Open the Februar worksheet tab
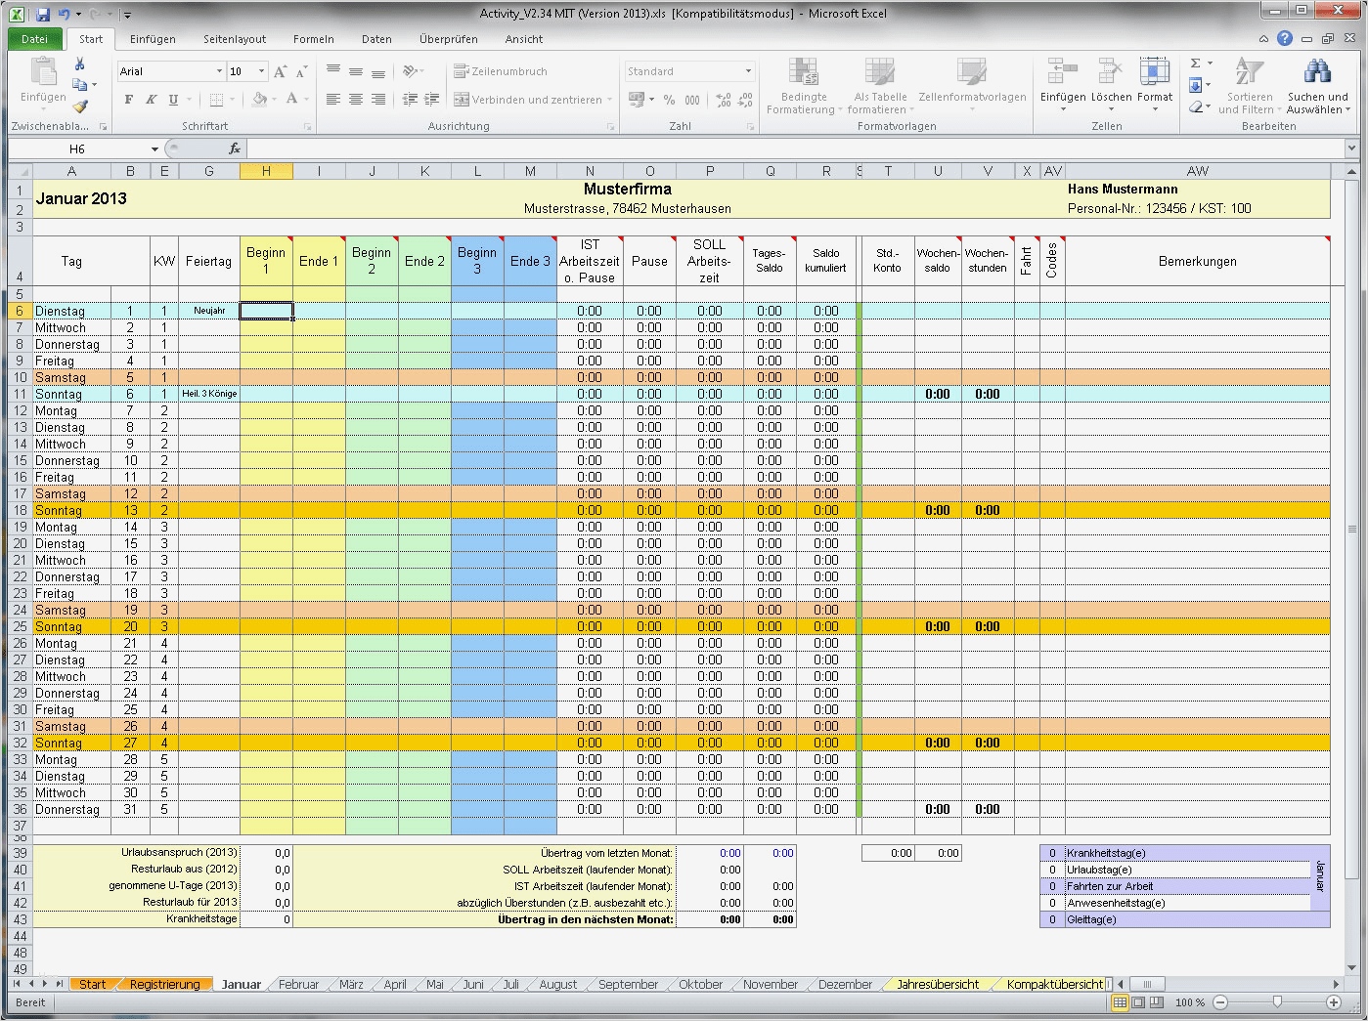 pos(297,984)
